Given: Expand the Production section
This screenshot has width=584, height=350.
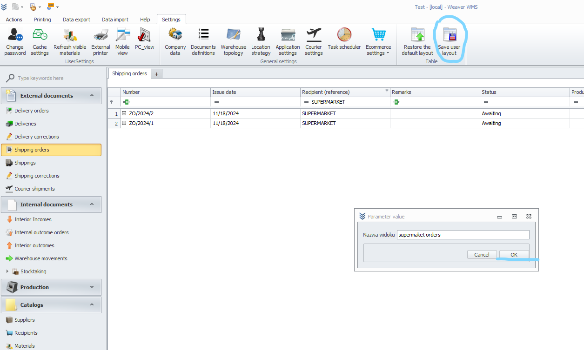Looking at the screenshot, I should 92,287.
